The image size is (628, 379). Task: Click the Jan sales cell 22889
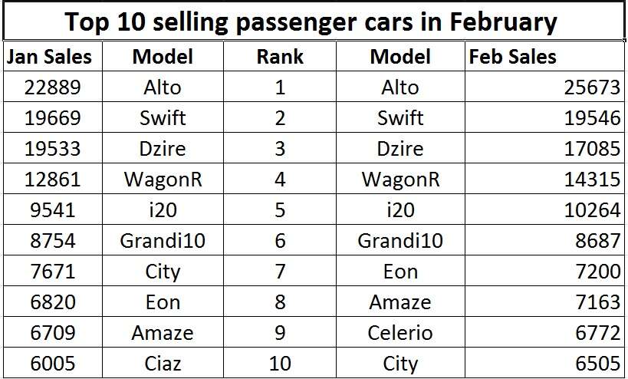(52, 87)
